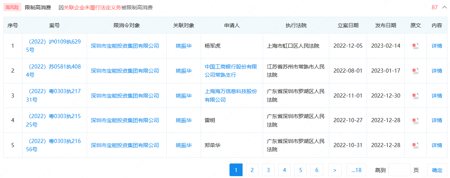Click the 案号 column header
450x178 pixels.
55,25
